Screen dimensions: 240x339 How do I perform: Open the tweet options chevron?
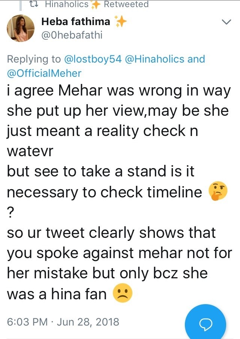click(x=226, y=22)
